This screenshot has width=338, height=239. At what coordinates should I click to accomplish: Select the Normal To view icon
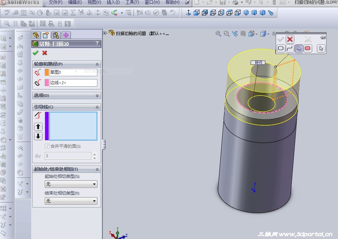pyautogui.click(x=188, y=13)
